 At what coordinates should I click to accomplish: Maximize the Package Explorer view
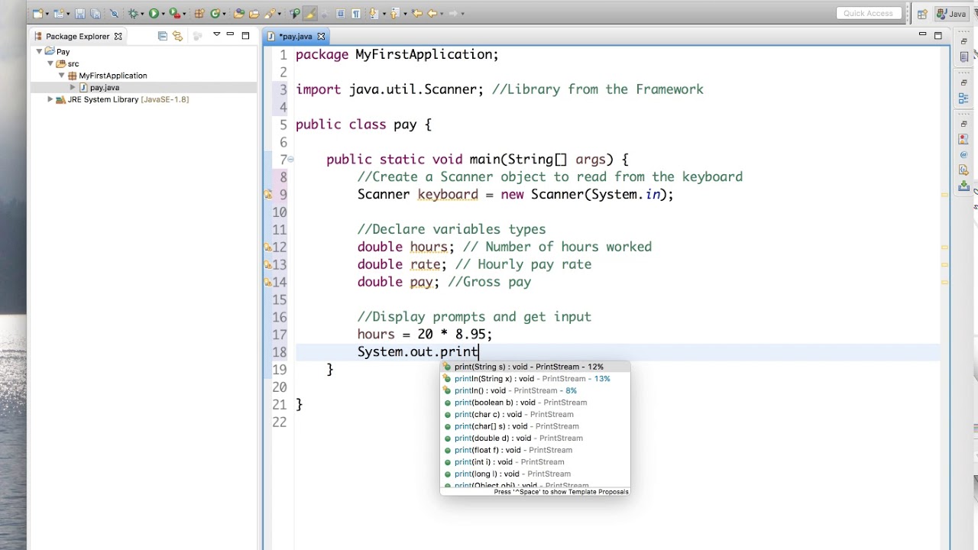click(245, 36)
